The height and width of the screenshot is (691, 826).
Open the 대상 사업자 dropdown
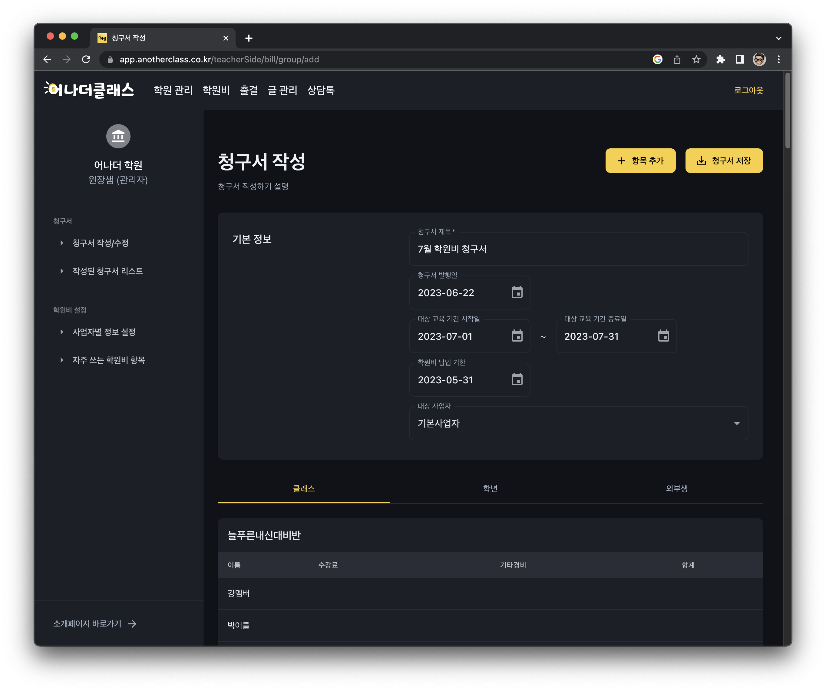click(578, 423)
